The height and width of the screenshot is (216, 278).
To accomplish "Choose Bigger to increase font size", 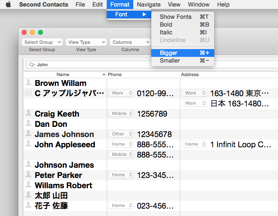I will point(183,53).
